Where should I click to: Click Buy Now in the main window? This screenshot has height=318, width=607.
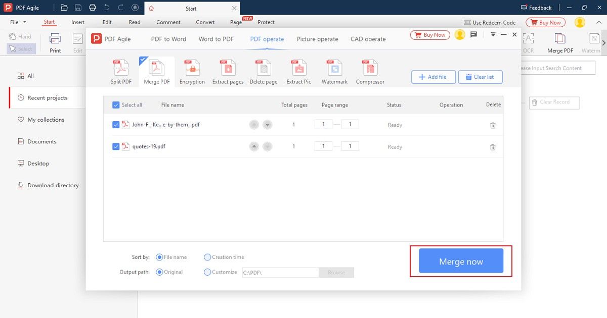546,22
